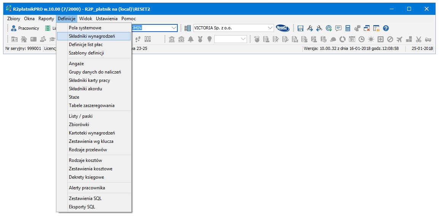Click the blue question mark help icon
Viewport: 443px width, 216px height.
(x=386, y=28)
